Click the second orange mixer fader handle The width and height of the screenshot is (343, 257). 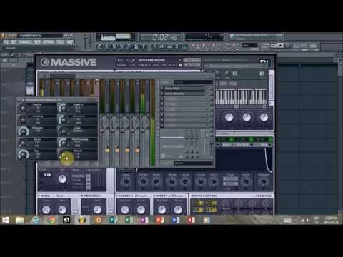tap(117, 151)
